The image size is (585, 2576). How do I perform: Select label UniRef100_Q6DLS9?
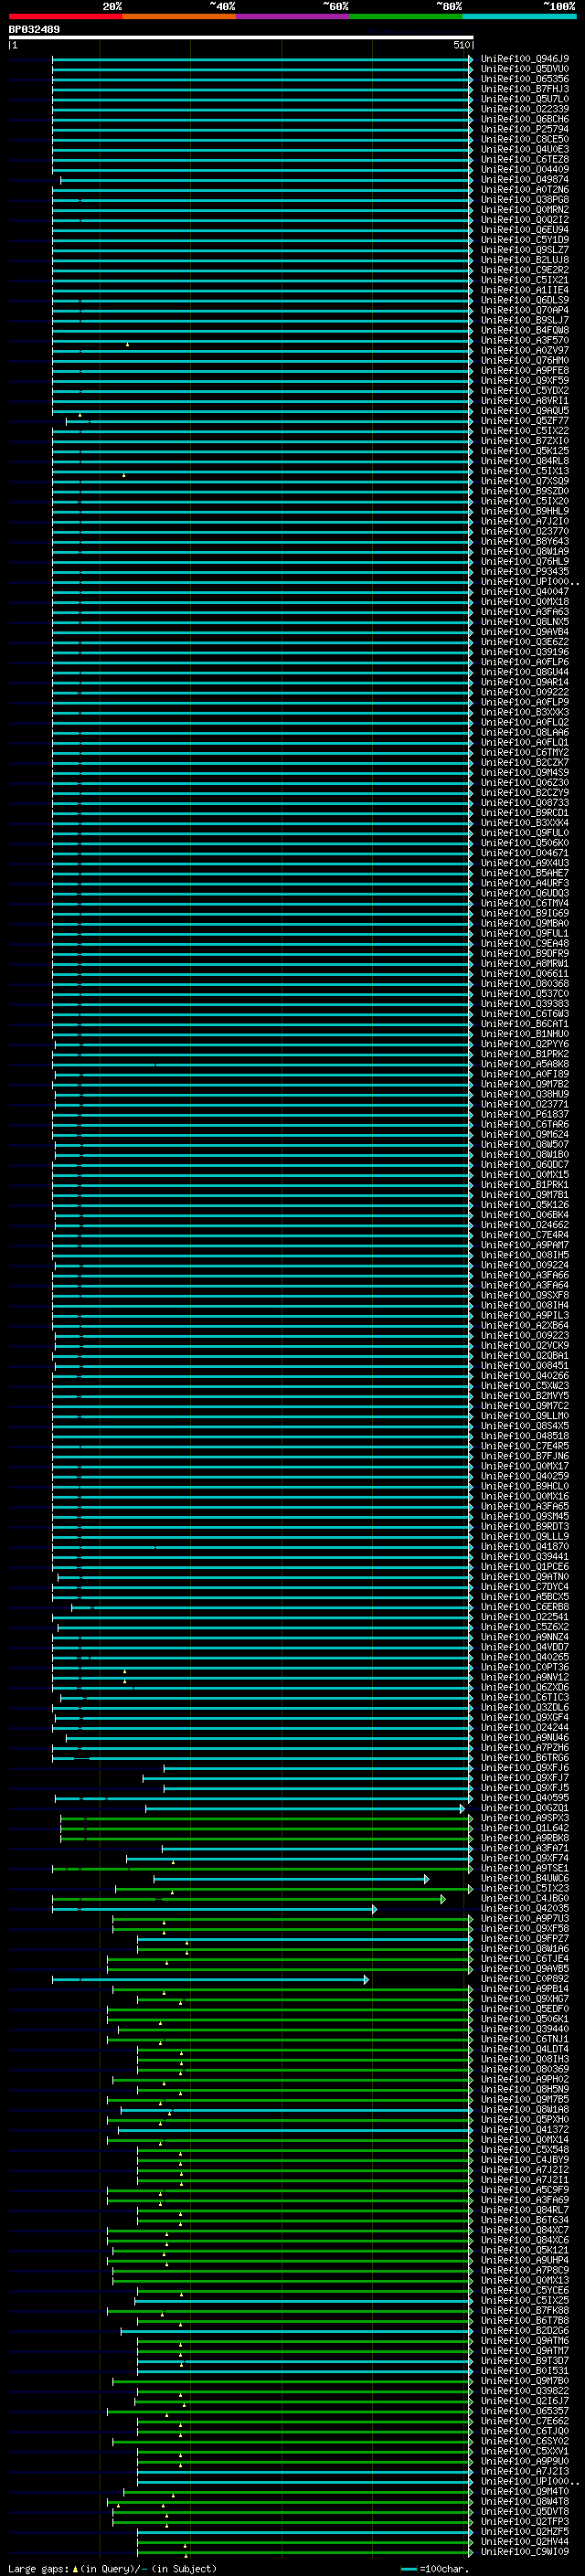point(525,300)
